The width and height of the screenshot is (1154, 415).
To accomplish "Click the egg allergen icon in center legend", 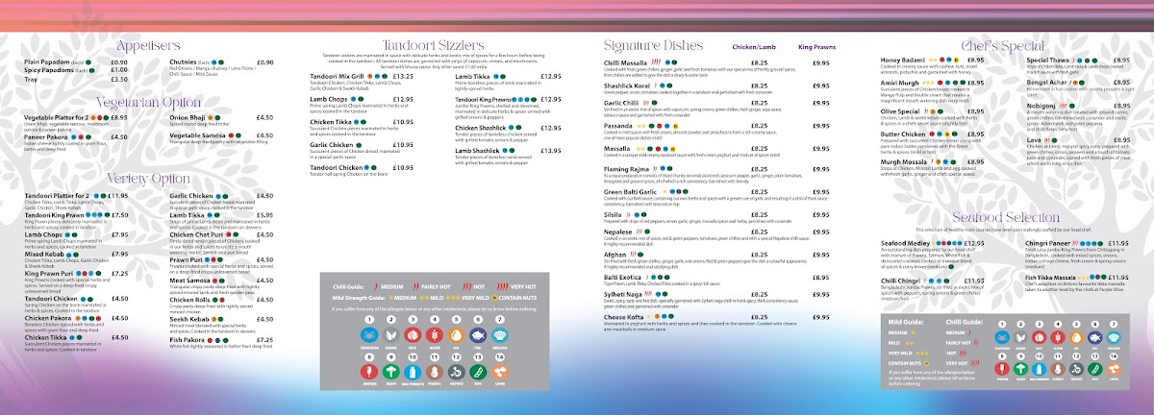I will coord(456,335).
